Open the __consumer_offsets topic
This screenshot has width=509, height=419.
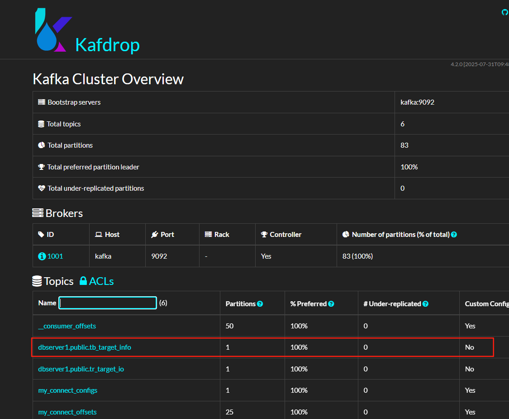tap(67, 326)
